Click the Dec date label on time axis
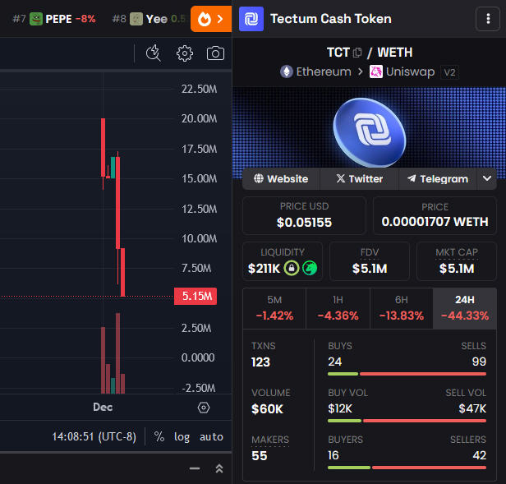Viewport: 506px width, 484px height. (x=103, y=407)
